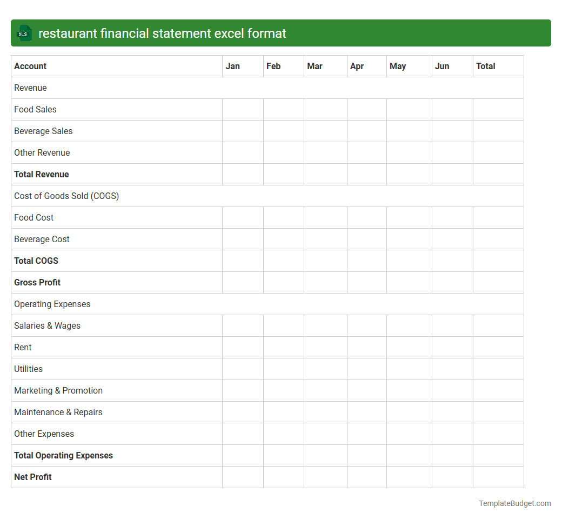Click the Net Profit row label
Image resolution: width=562 pixels, height=519 pixels.
point(32,477)
